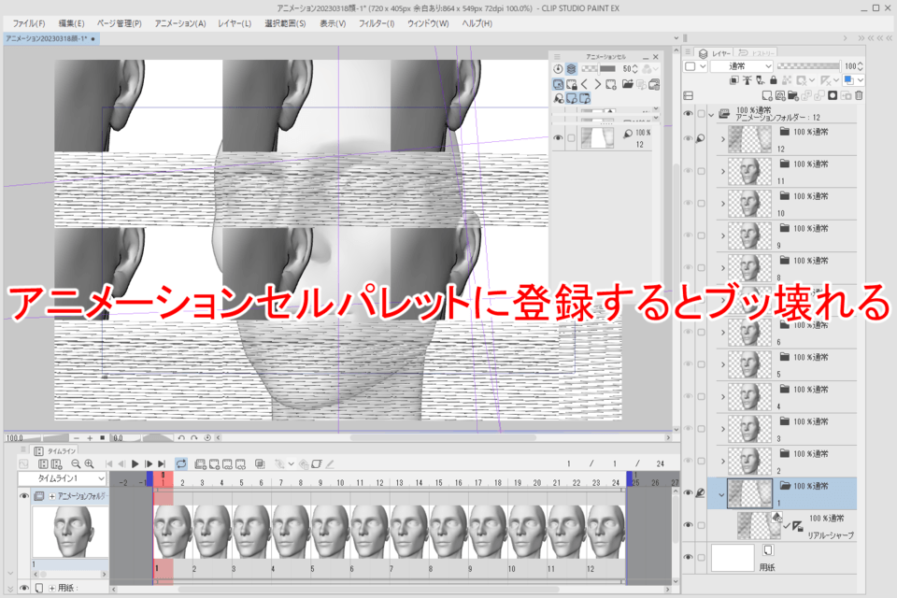Viewport: 897px width, 598px height.
Task: Adjust the layer opacity slider
Action: (x=808, y=66)
